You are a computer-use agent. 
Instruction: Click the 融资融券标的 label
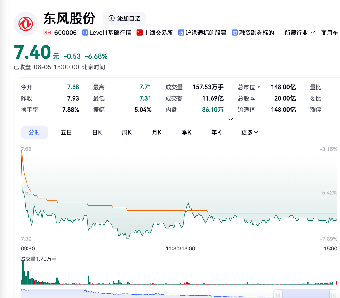(x=257, y=33)
